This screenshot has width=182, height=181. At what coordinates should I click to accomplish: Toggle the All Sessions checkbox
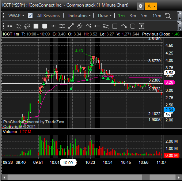click(30, 16)
